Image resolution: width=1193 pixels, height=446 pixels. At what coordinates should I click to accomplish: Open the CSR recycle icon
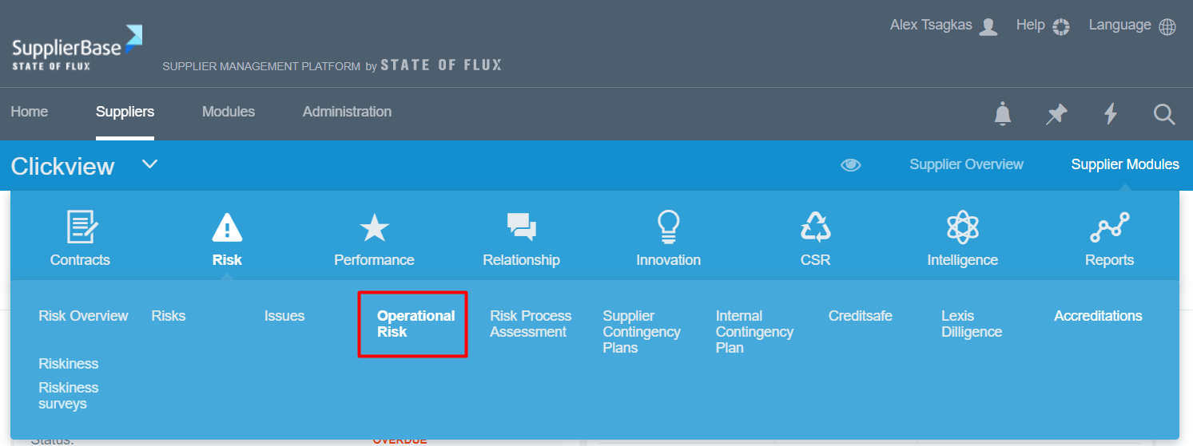pyautogui.click(x=816, y=227)
